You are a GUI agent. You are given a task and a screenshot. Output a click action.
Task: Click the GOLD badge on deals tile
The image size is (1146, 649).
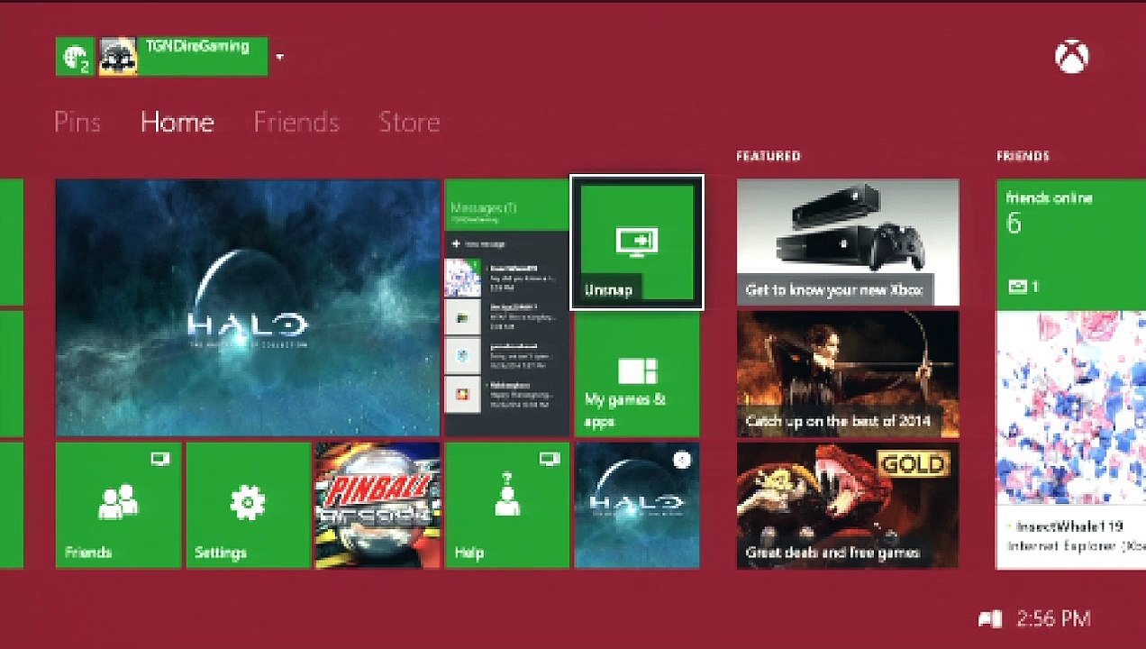click(914, 463)
